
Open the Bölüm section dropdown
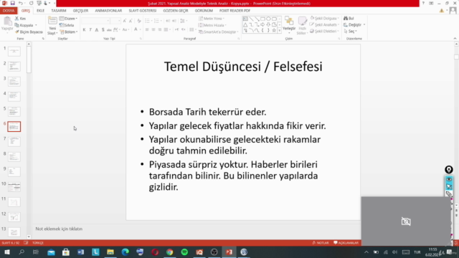point(69,32)
